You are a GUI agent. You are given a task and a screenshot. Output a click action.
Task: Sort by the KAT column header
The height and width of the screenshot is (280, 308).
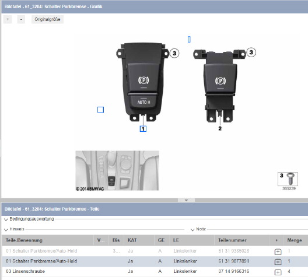139,240
